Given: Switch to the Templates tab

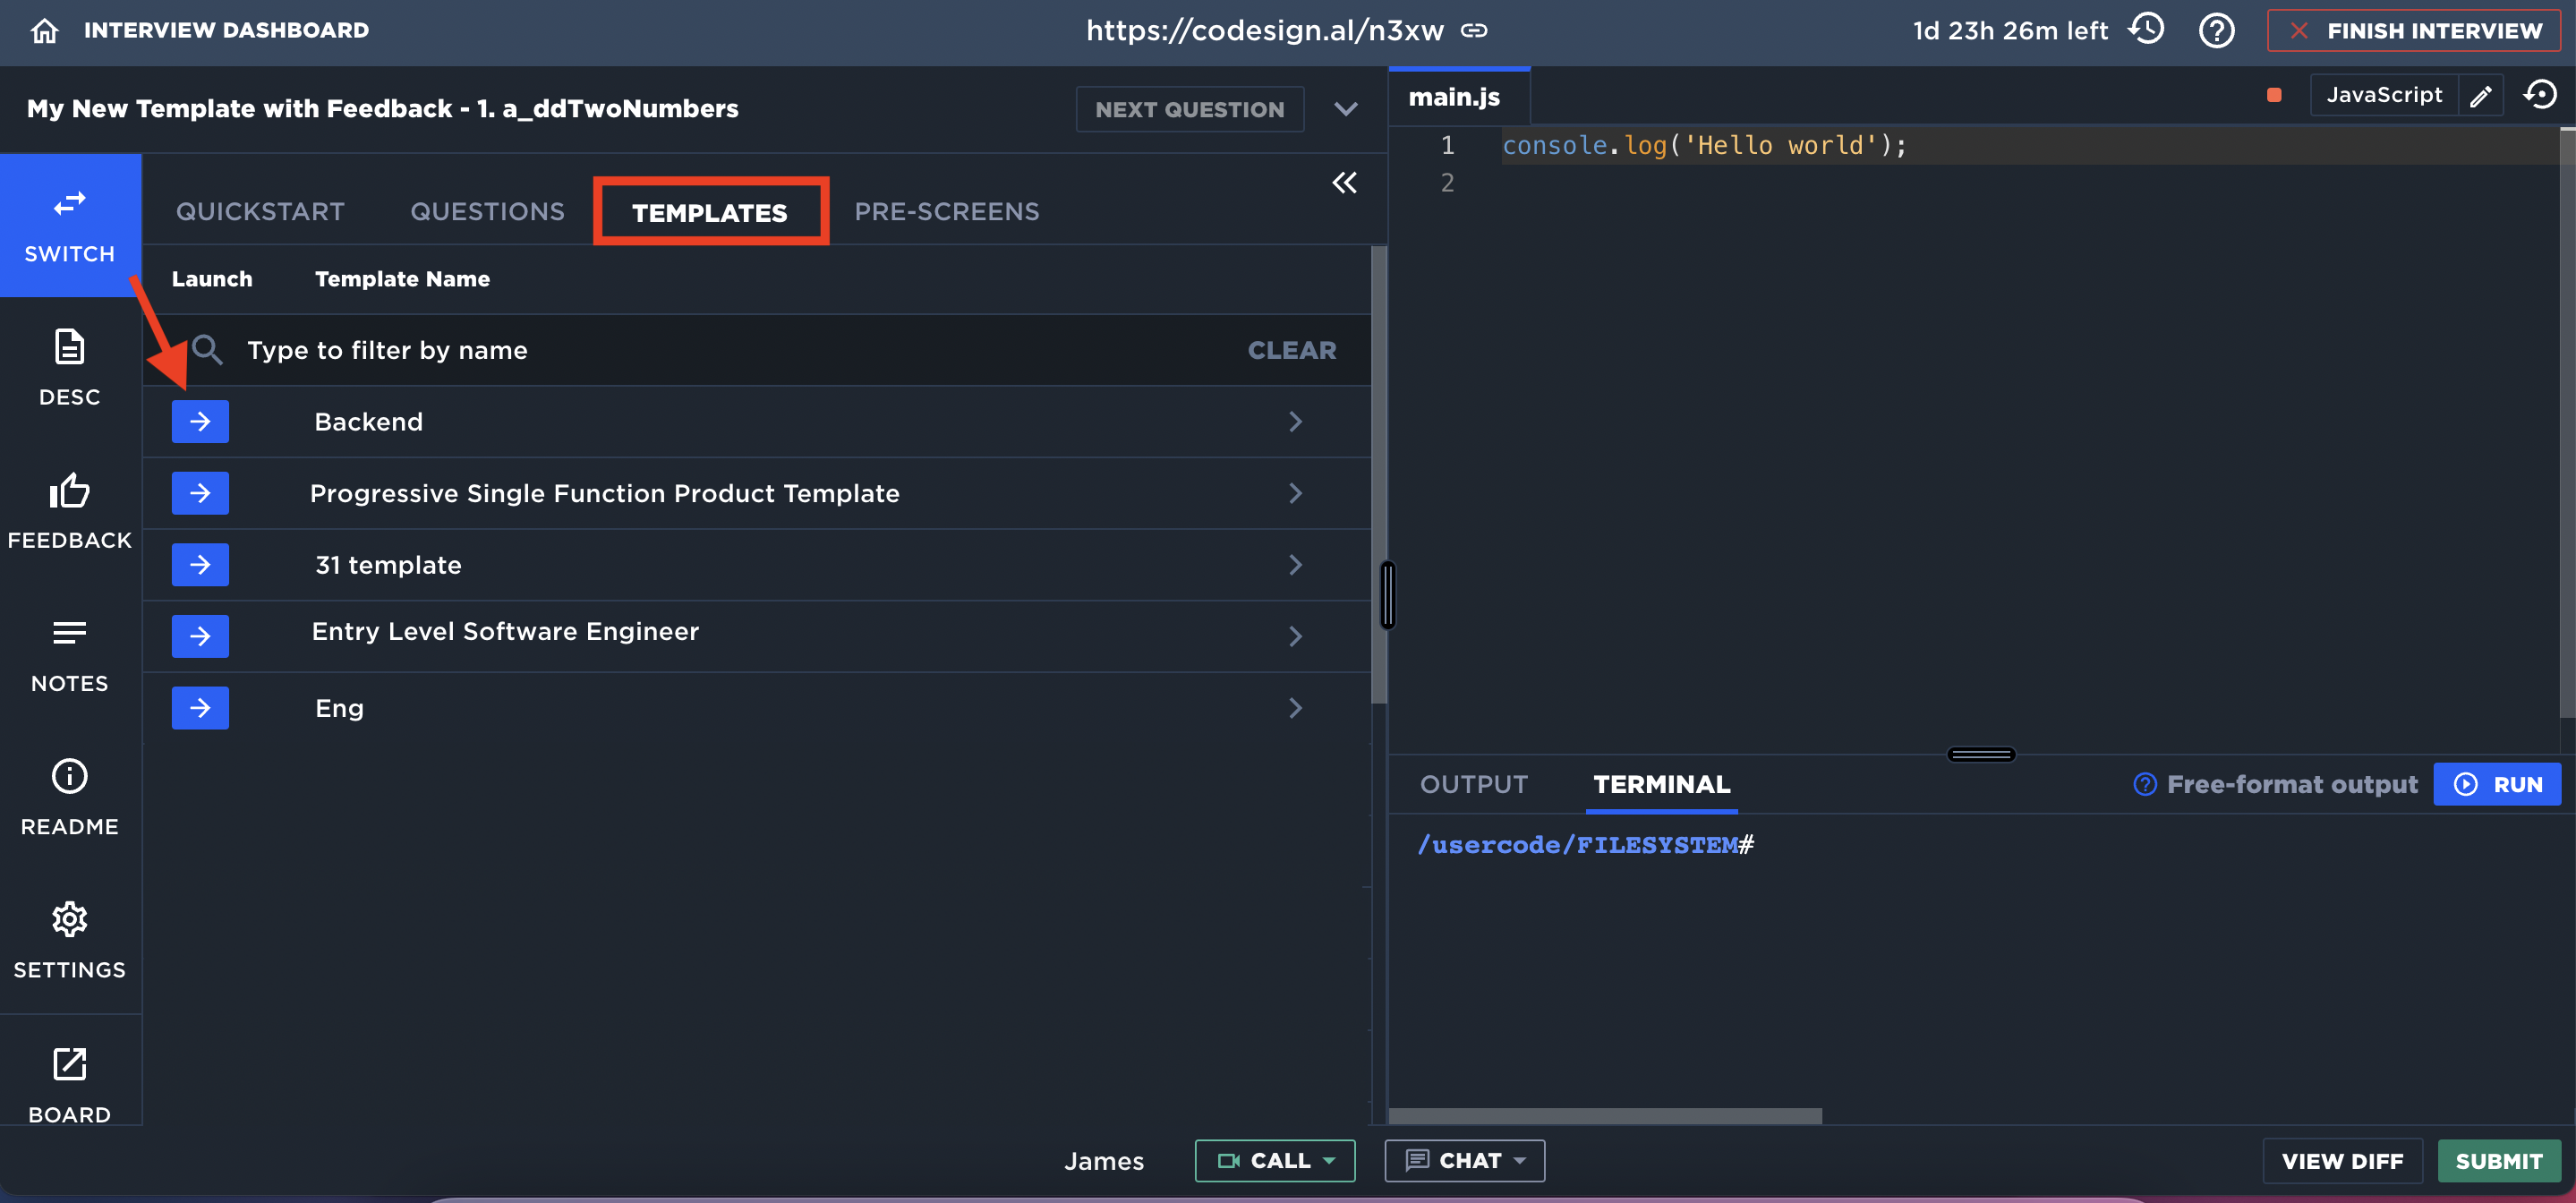Looking at the screenshot, I should tap(710, 211).
